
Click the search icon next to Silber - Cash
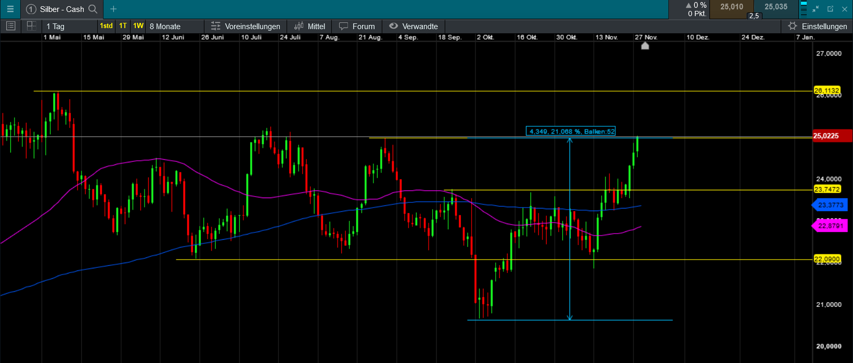point(93,9)
